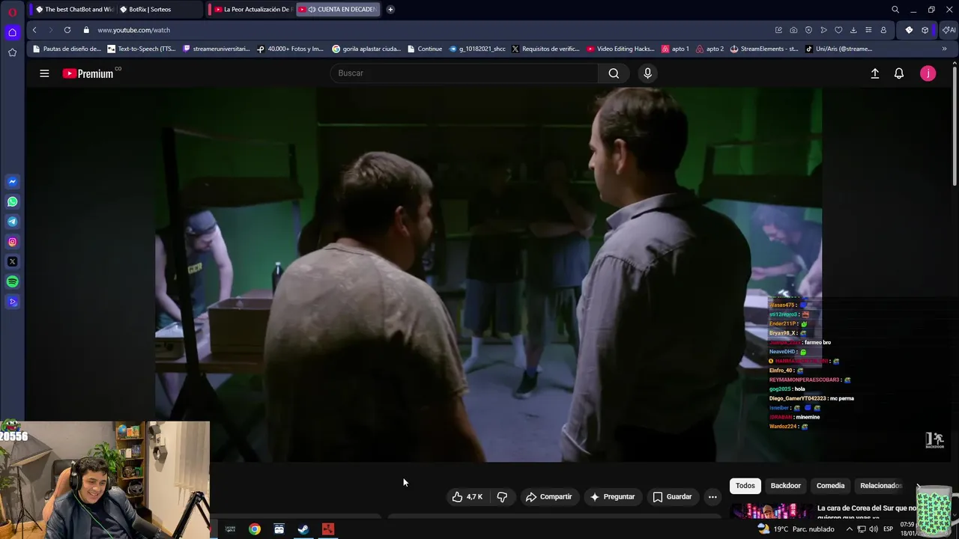Dislike the video
Image resolution: width=959 pixels, height=539 pixels.
(502, 497)
